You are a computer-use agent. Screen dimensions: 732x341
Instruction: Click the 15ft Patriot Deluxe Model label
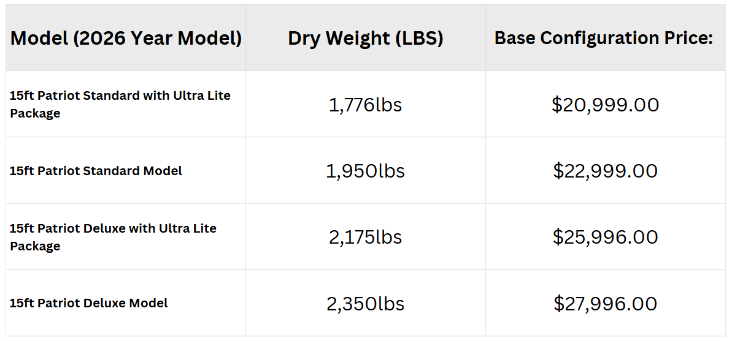point(89,303)
